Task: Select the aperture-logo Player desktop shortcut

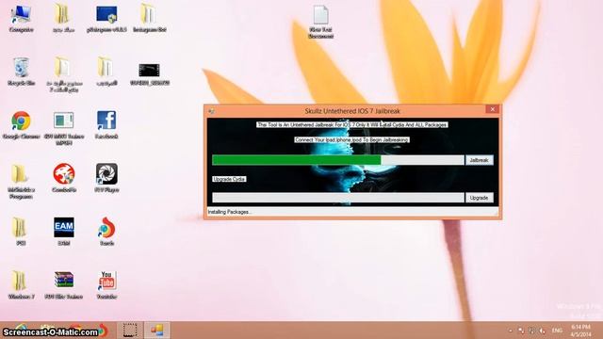Action: 106,178
